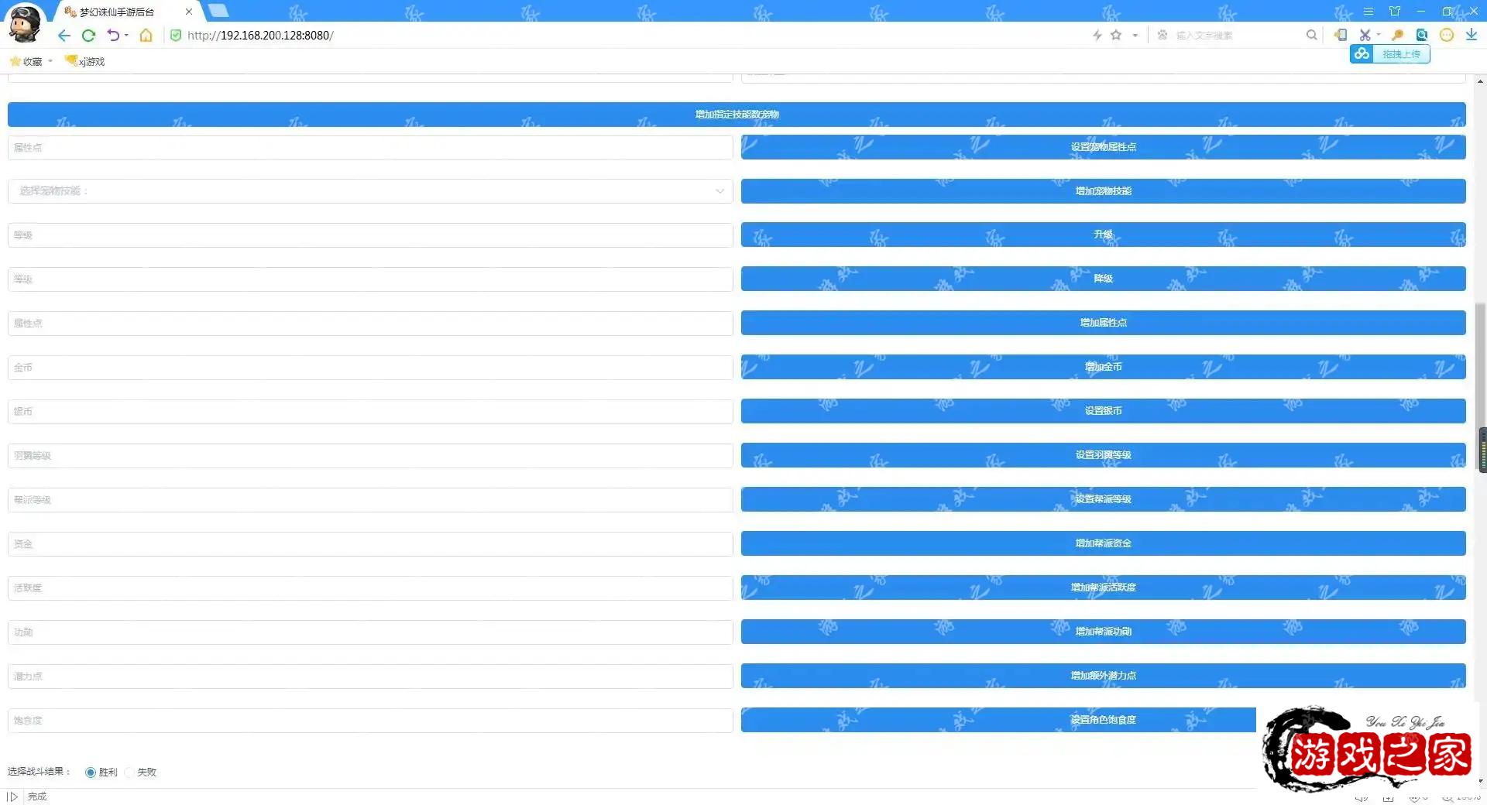Select the 胜利 battle result radio button
This screenshot has width=1487, height=805.
point(91,772)
